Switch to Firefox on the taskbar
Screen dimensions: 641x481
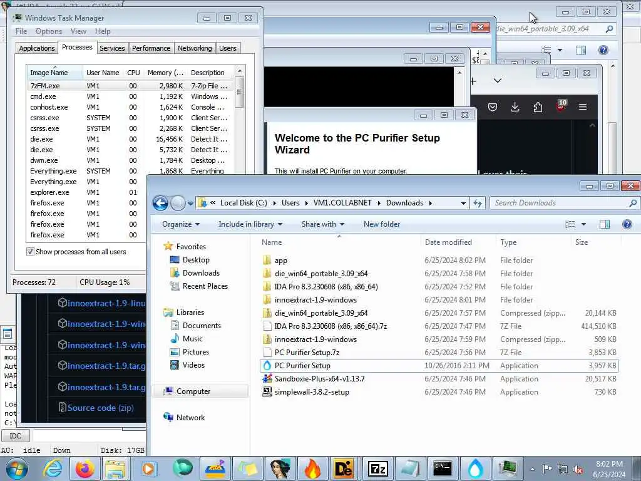pos(85,468)
